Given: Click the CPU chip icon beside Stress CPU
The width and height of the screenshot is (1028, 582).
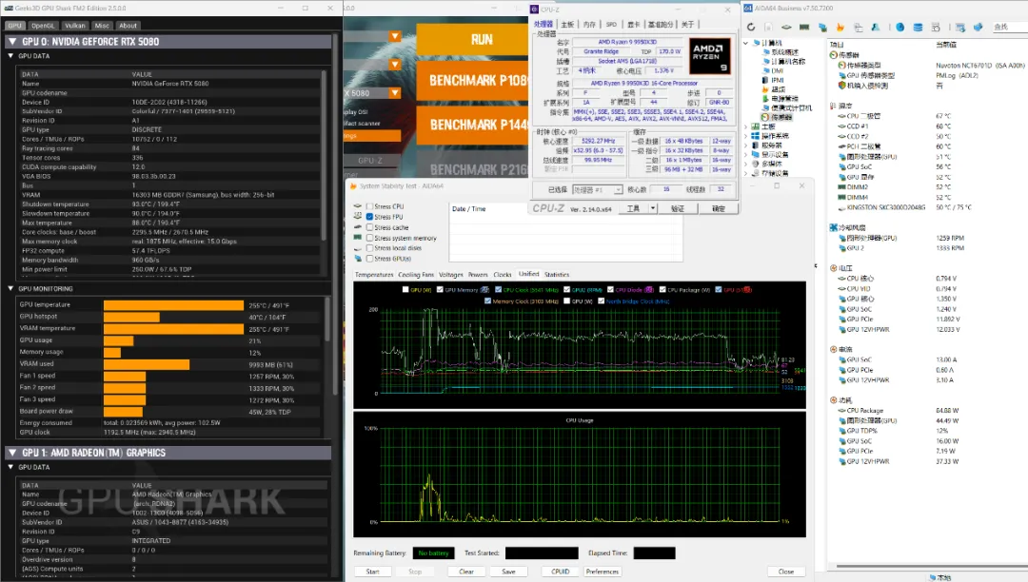Looking at the screenshot, I should pos(358,206).
